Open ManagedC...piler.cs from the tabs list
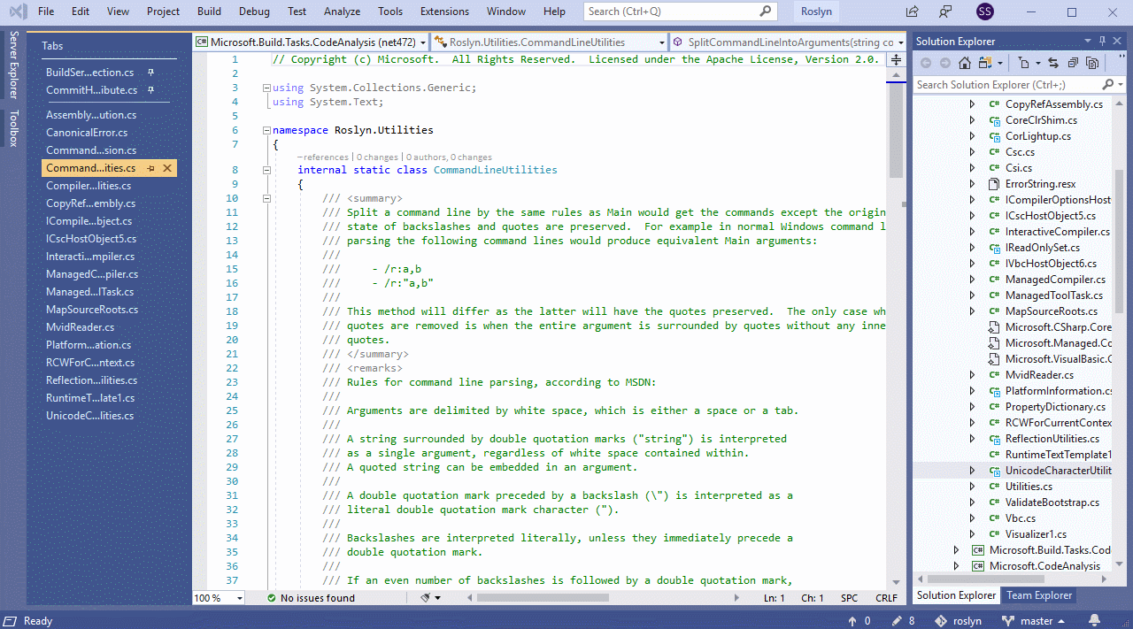Image resolution: width=1133 pixels, height=629 pixels. pos(92,274)
